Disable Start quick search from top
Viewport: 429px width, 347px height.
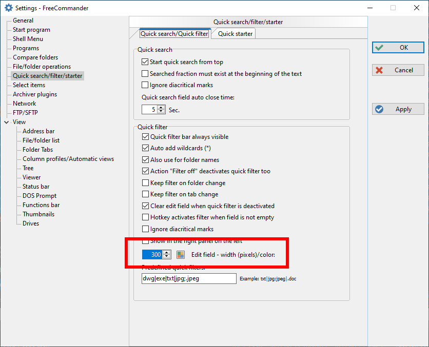145,62
